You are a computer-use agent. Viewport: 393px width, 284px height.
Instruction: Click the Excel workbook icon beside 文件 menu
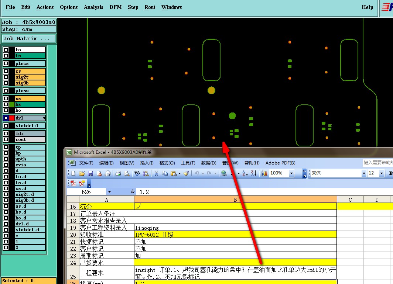(72, 163)
